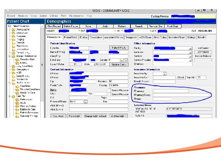221x165 pixels.
Task: Click the Goals folder icon
Action: point(17,103)
